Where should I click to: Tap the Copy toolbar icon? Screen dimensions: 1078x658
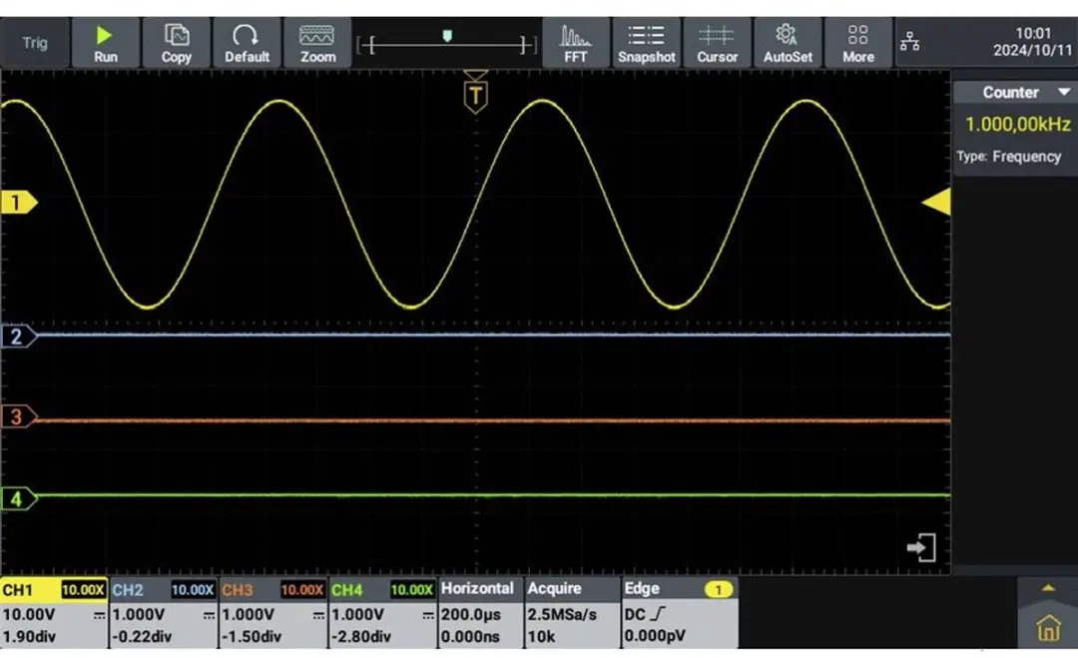pos(176,43)
